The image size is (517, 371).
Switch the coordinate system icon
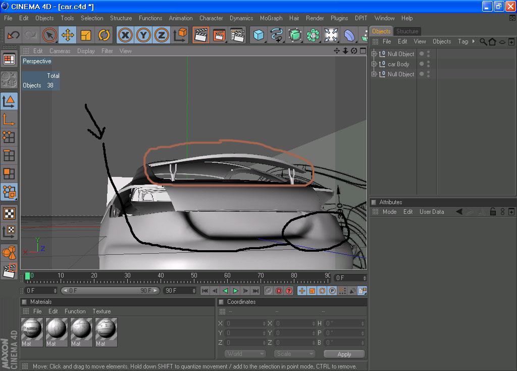click(x=180, y=35)
